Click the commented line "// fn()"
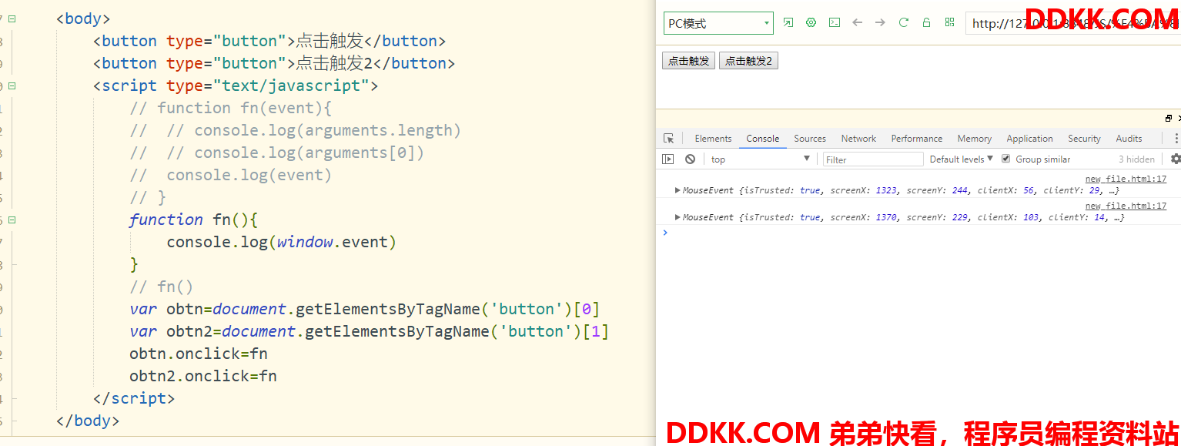Image resolution: width=1181 pixels, height=446 pixels. point(162,287)
